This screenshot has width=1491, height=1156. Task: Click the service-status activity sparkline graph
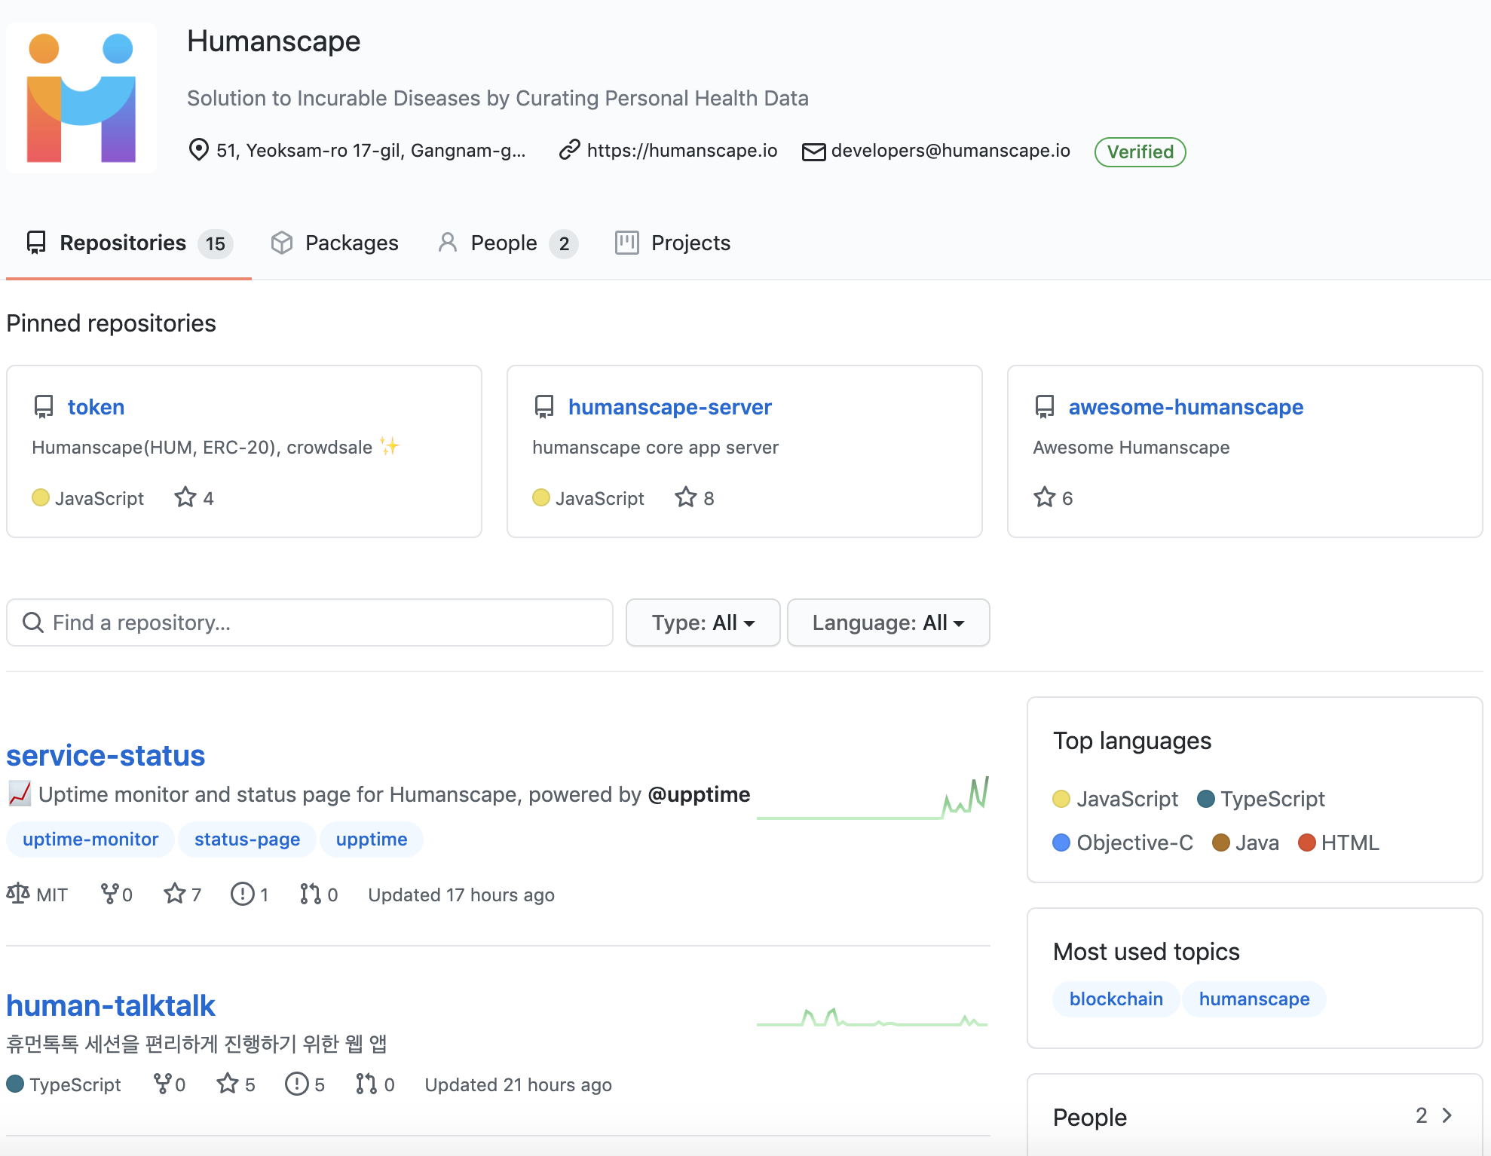pos(873,798)
